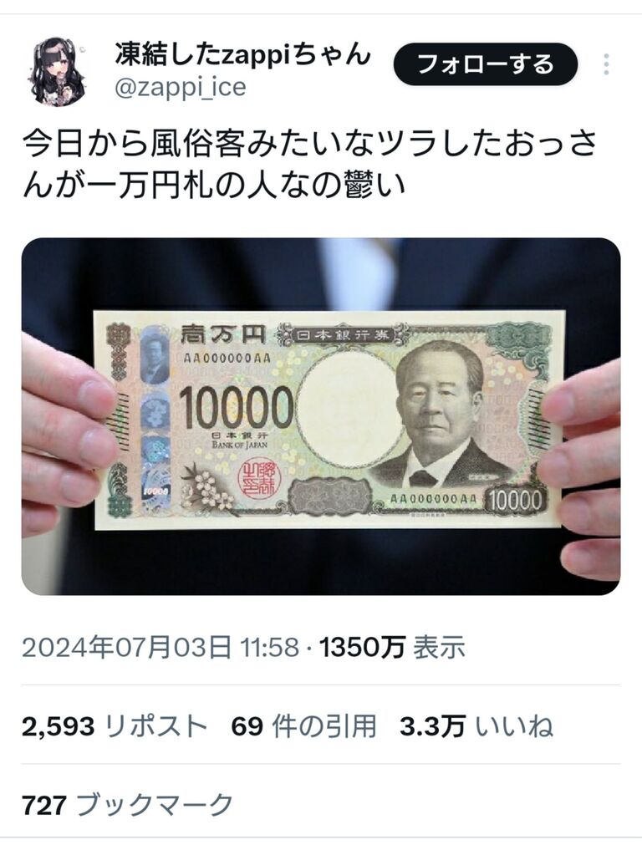642x845 pixels.
Task: Click the tweet text about 一万円札
Action: tap(310, 165)
